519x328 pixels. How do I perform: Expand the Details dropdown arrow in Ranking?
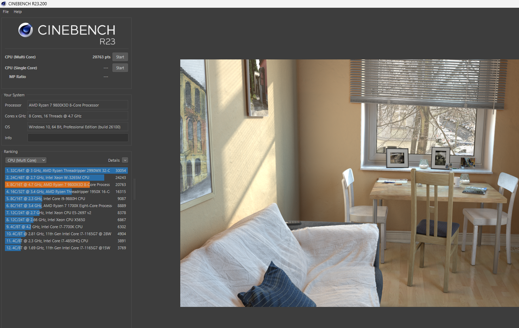[x=125, y=160]
